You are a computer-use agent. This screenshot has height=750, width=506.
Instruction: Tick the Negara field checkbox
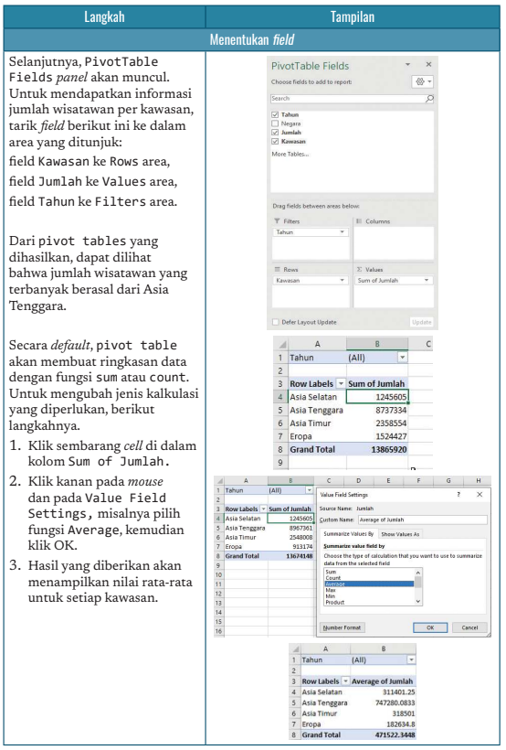pos(275,123)
